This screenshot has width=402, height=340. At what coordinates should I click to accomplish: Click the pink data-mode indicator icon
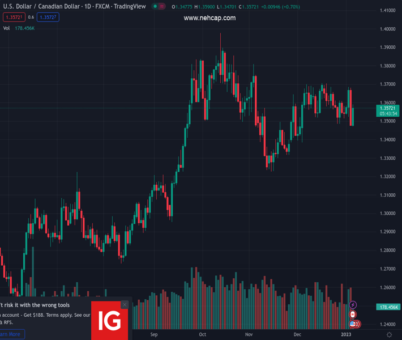(x=162, y=6)
